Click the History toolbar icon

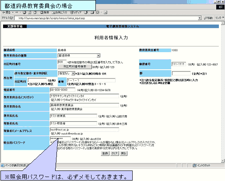86,13
